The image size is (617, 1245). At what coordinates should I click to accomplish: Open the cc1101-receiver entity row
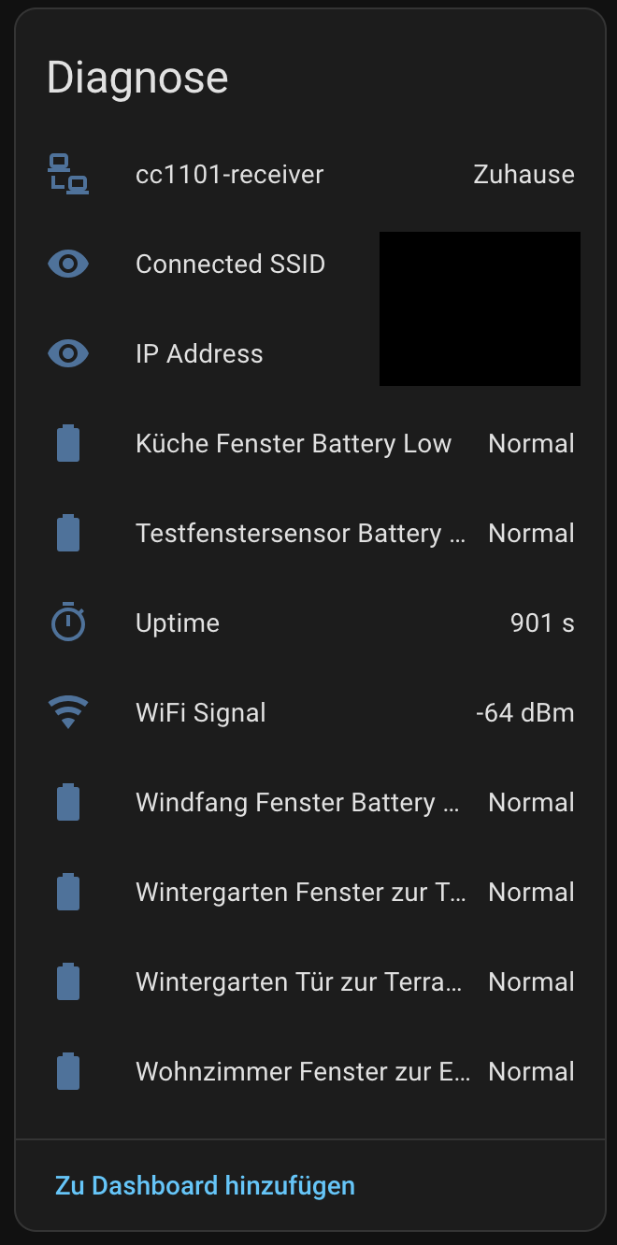[229, 175]
